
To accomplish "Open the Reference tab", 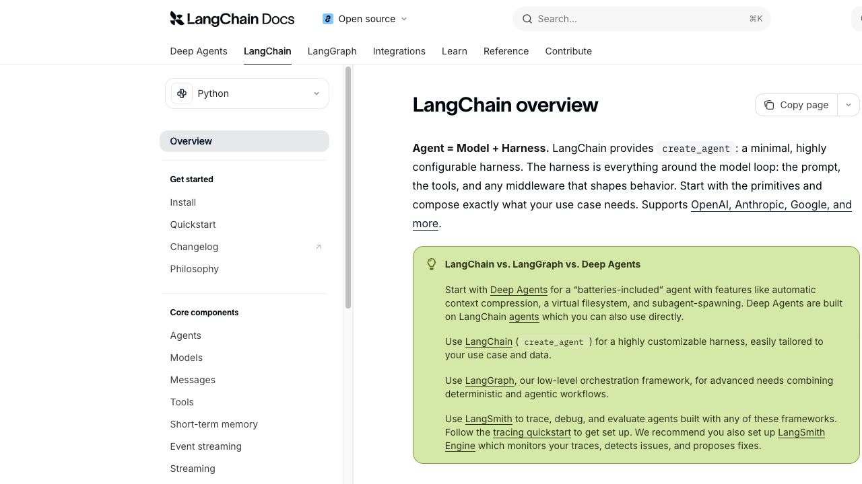I will click(x=506, y=51).
